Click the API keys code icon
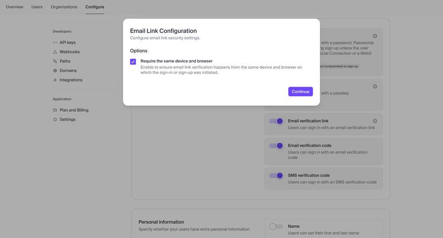Viewport: 443px width, 238px height. [55, 43]
